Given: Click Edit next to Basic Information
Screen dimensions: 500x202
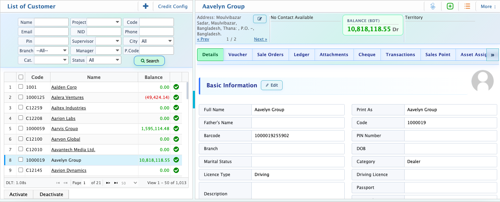Looking at the screenshot, I should coord(272,85).
